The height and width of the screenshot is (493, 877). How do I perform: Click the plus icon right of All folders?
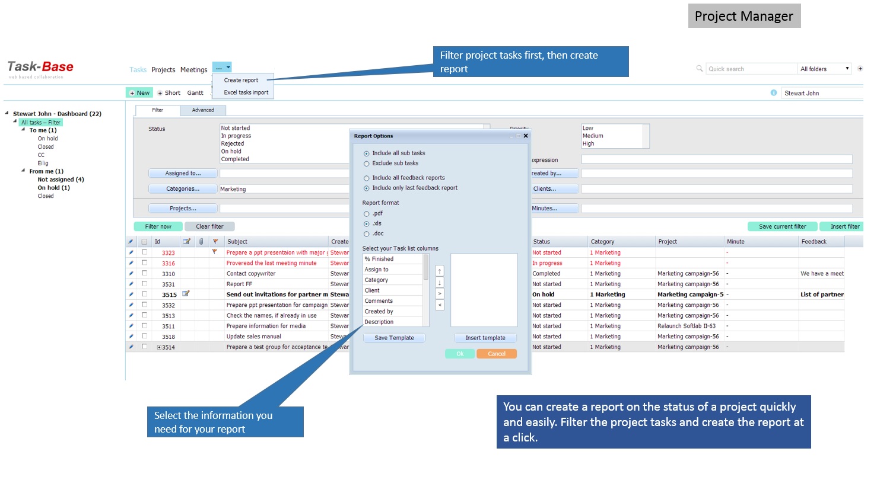(x=860, y=69)
